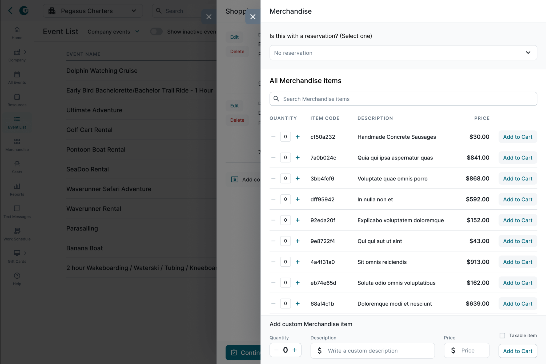This screenshot has height=364, width=546.
Task: Open the Text Messages icon
Action: (x=17, y=208)
